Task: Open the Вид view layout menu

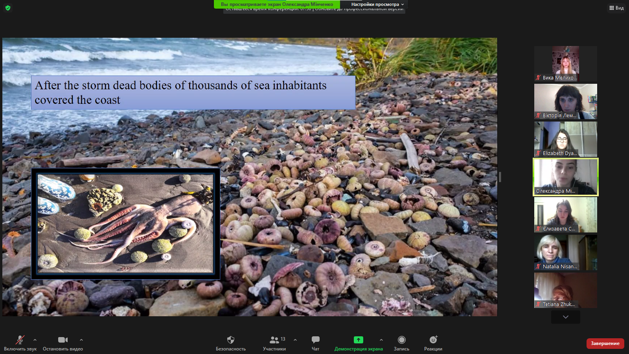Action: [x=616, y=8]
